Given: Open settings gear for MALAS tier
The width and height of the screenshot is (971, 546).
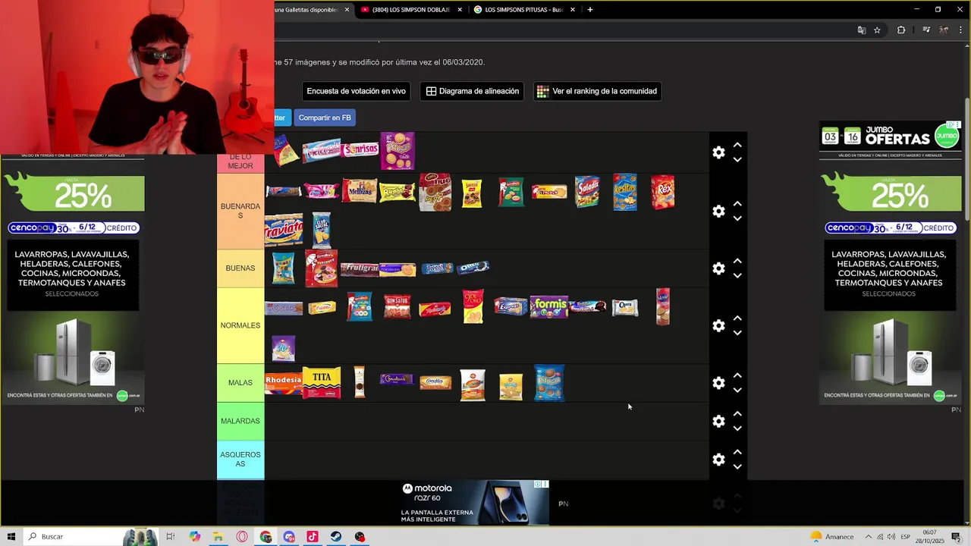Looking at the screenshot, I should click(718, 383).
